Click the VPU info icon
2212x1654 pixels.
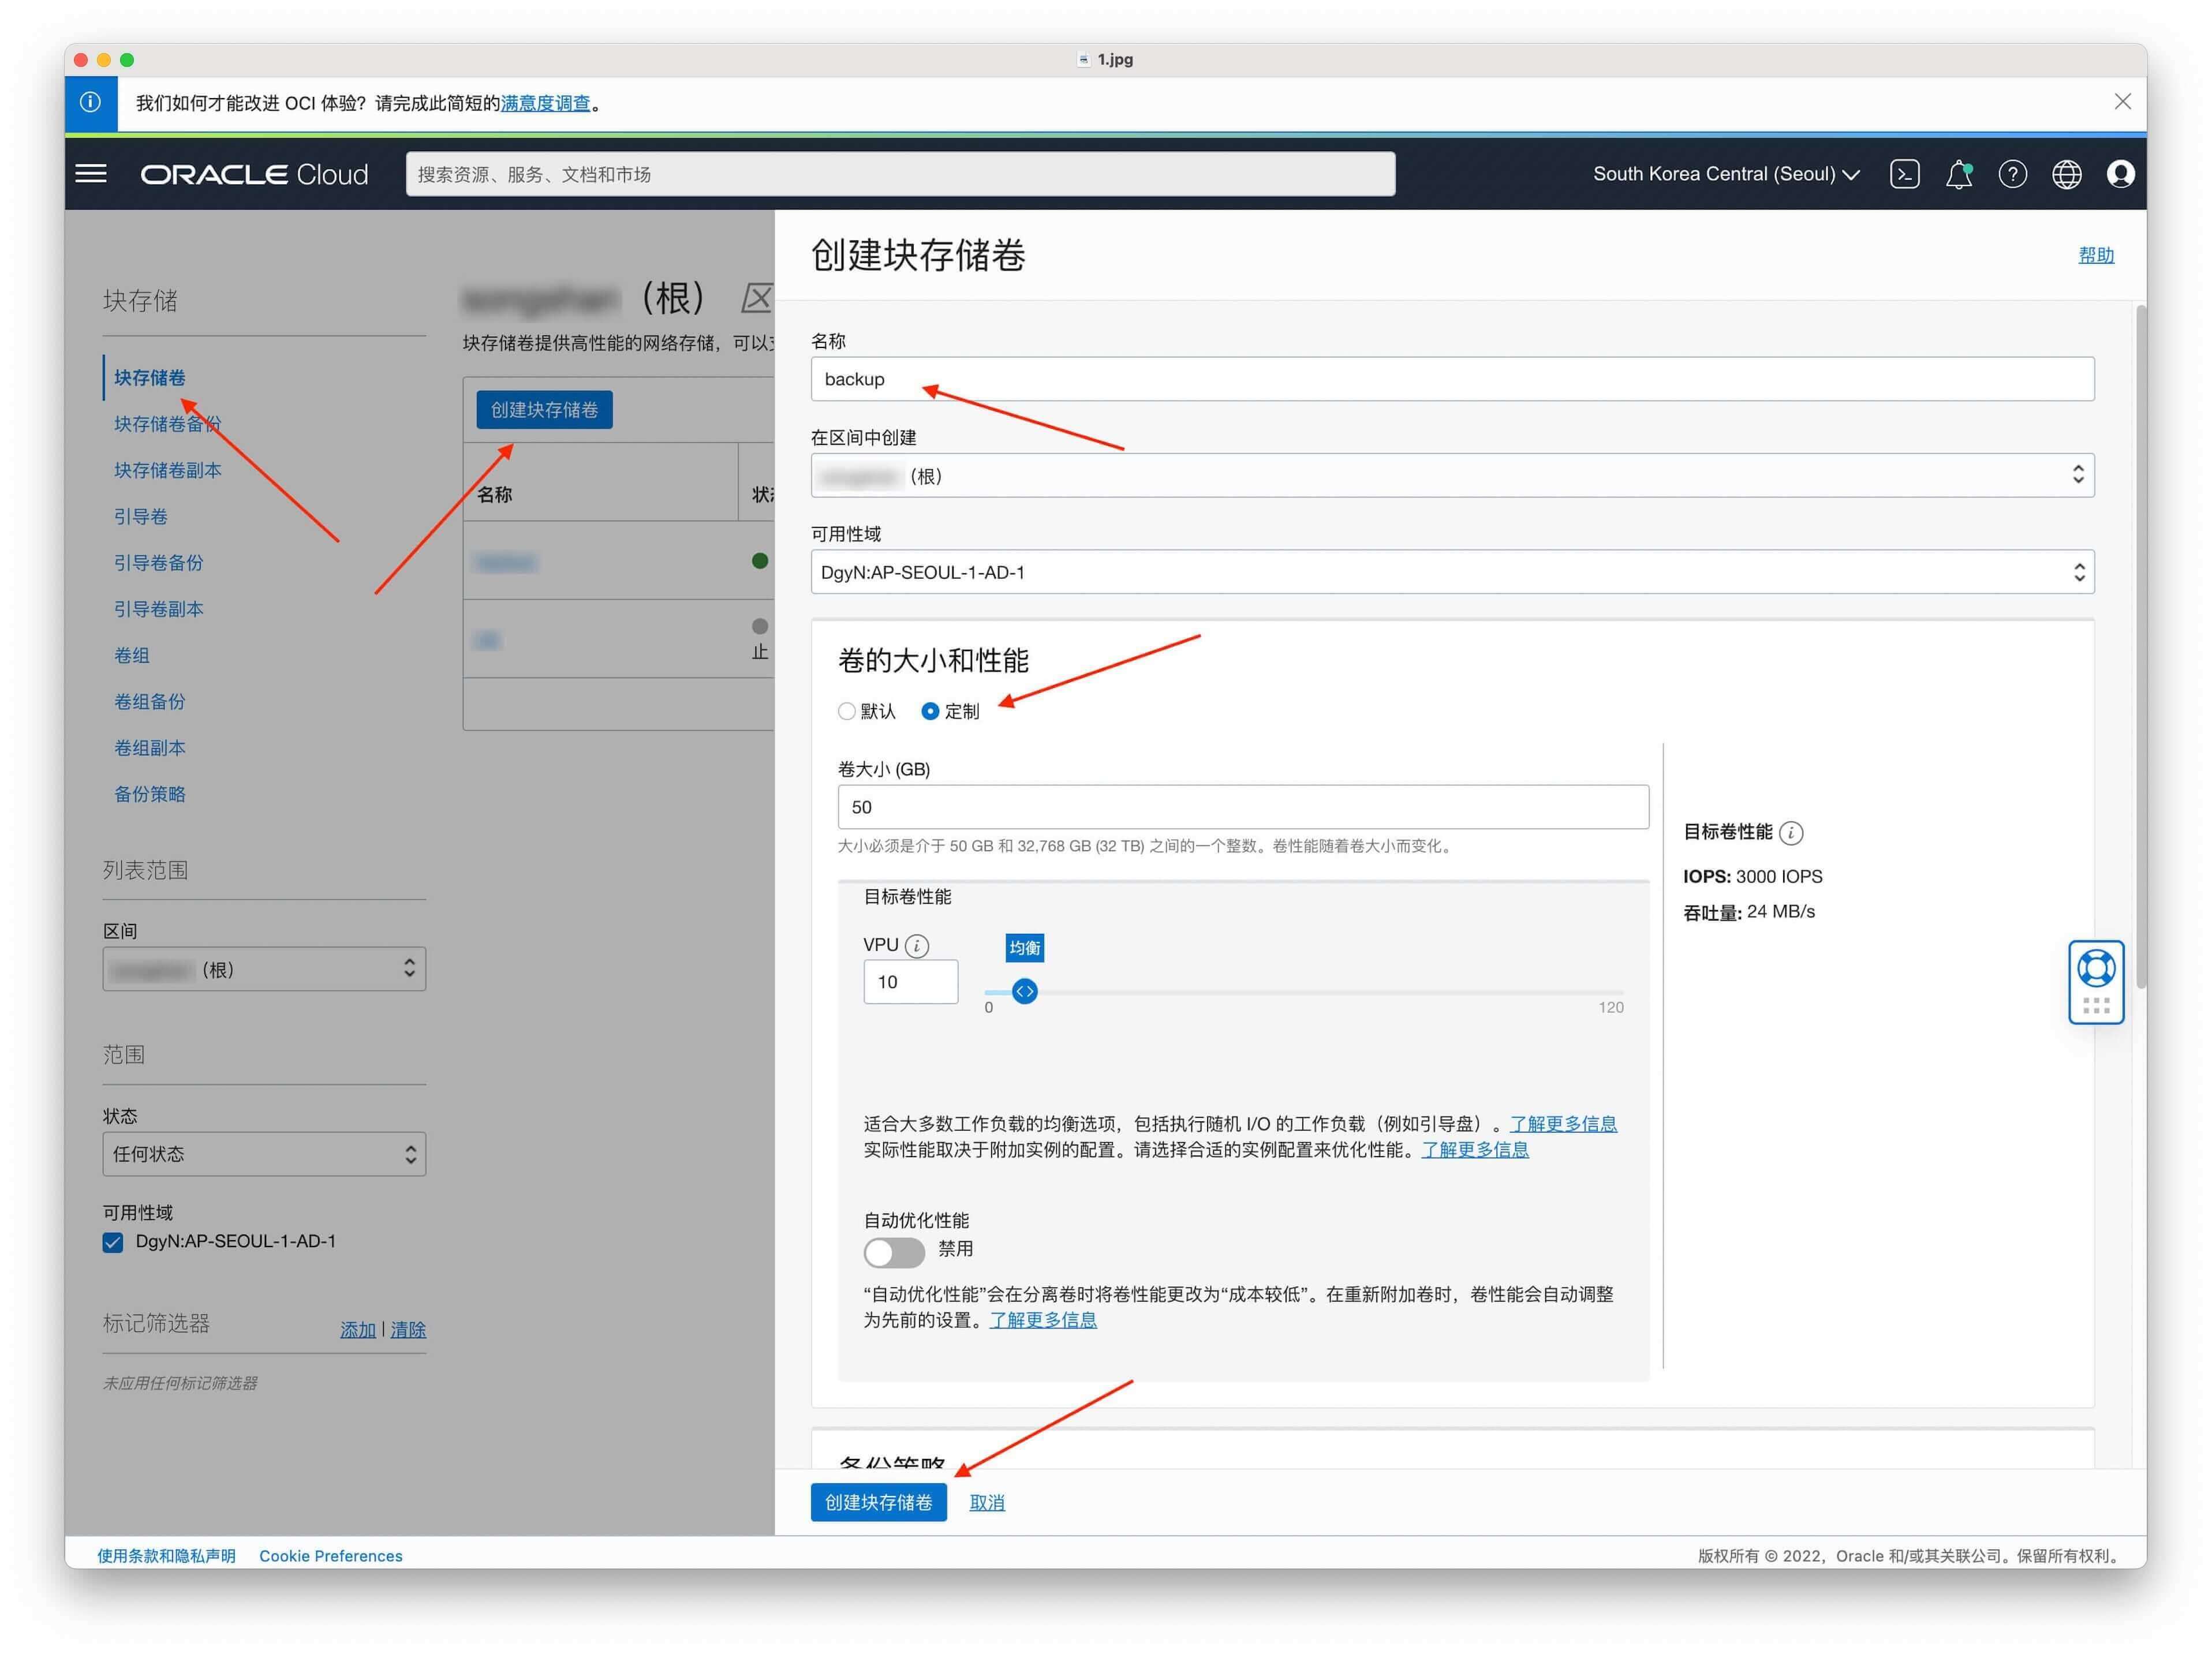916,945
